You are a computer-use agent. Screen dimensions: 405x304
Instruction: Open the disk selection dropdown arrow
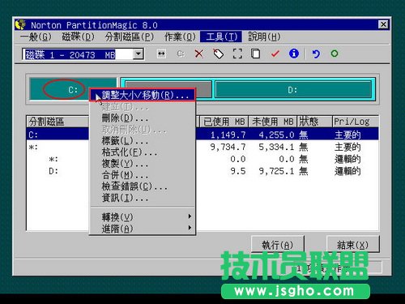click(139, 54)
